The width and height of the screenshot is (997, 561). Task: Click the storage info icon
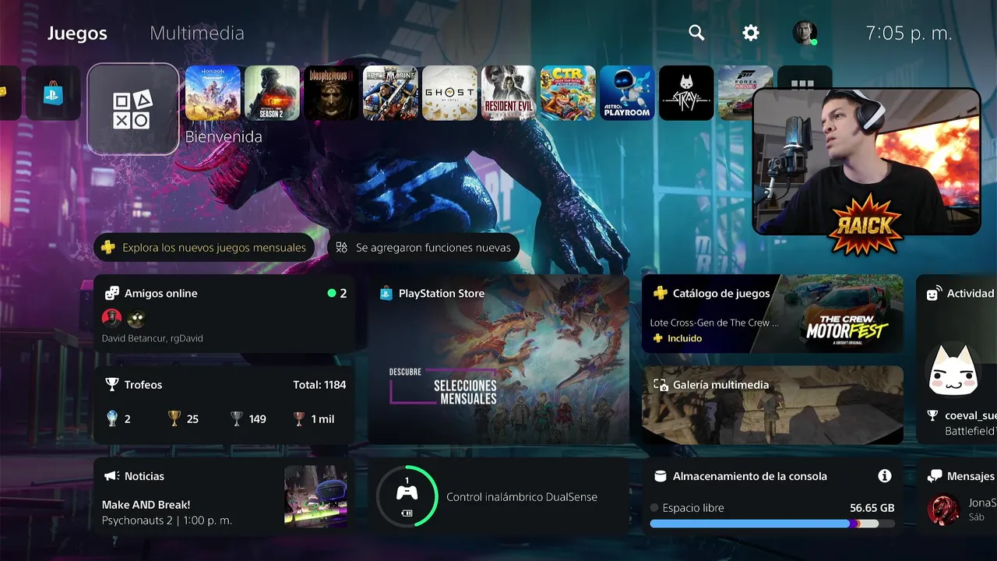(884, 475)
